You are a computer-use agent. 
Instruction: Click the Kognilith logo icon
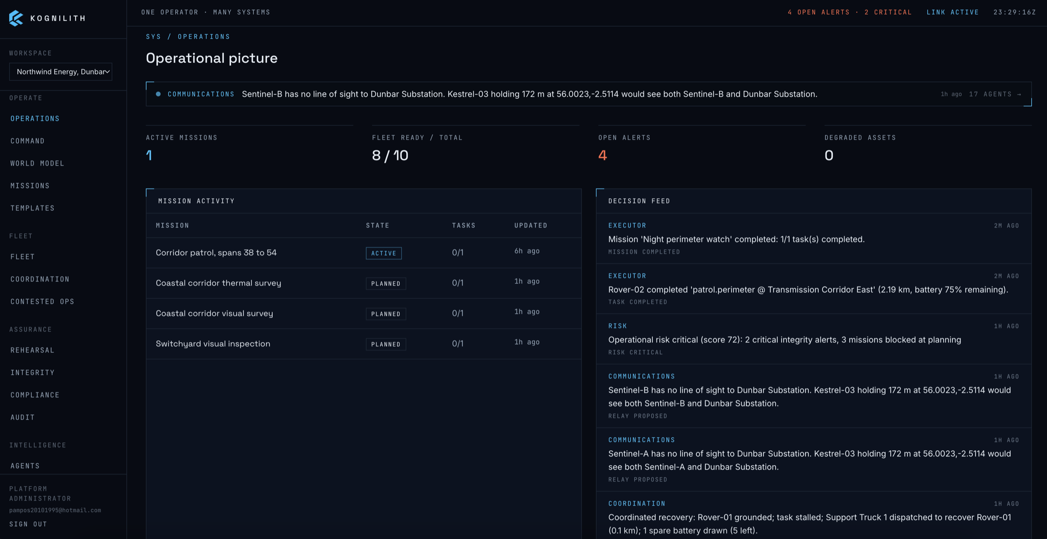point(16,18)
